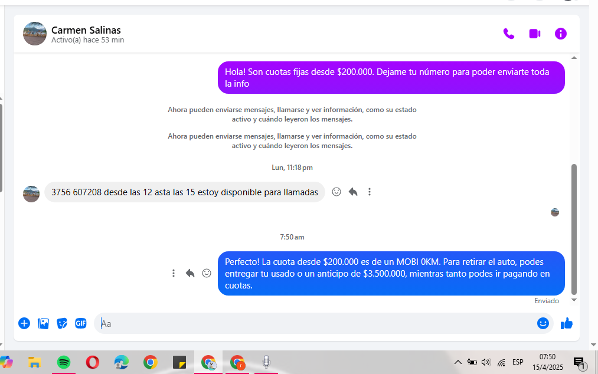598x374 pixels.
Task: Click the chat scrollbar thumb
Action: pos(574,229)
